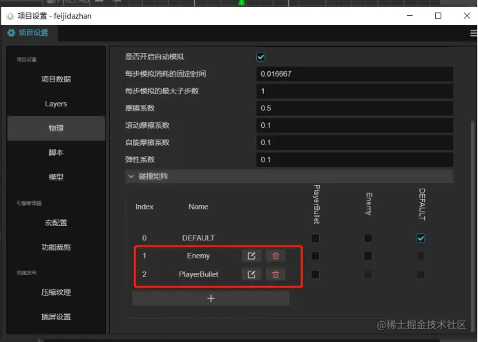Click the Name column header
This screenshot has height=342, width=478.
click(198, 207)
